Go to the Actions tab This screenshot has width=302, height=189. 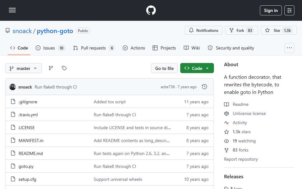coord(134,48)
